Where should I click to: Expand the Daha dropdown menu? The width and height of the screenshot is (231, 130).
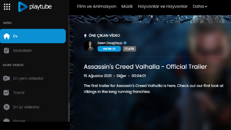coord(200,6)
